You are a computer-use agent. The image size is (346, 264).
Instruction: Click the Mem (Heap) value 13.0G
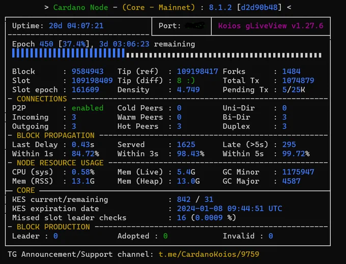pos(188,181)
